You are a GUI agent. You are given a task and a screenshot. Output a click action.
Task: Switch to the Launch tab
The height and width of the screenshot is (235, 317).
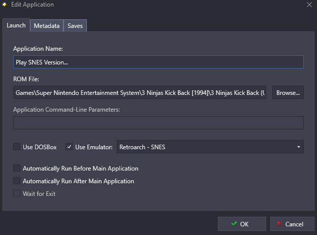tap(16, 25)
